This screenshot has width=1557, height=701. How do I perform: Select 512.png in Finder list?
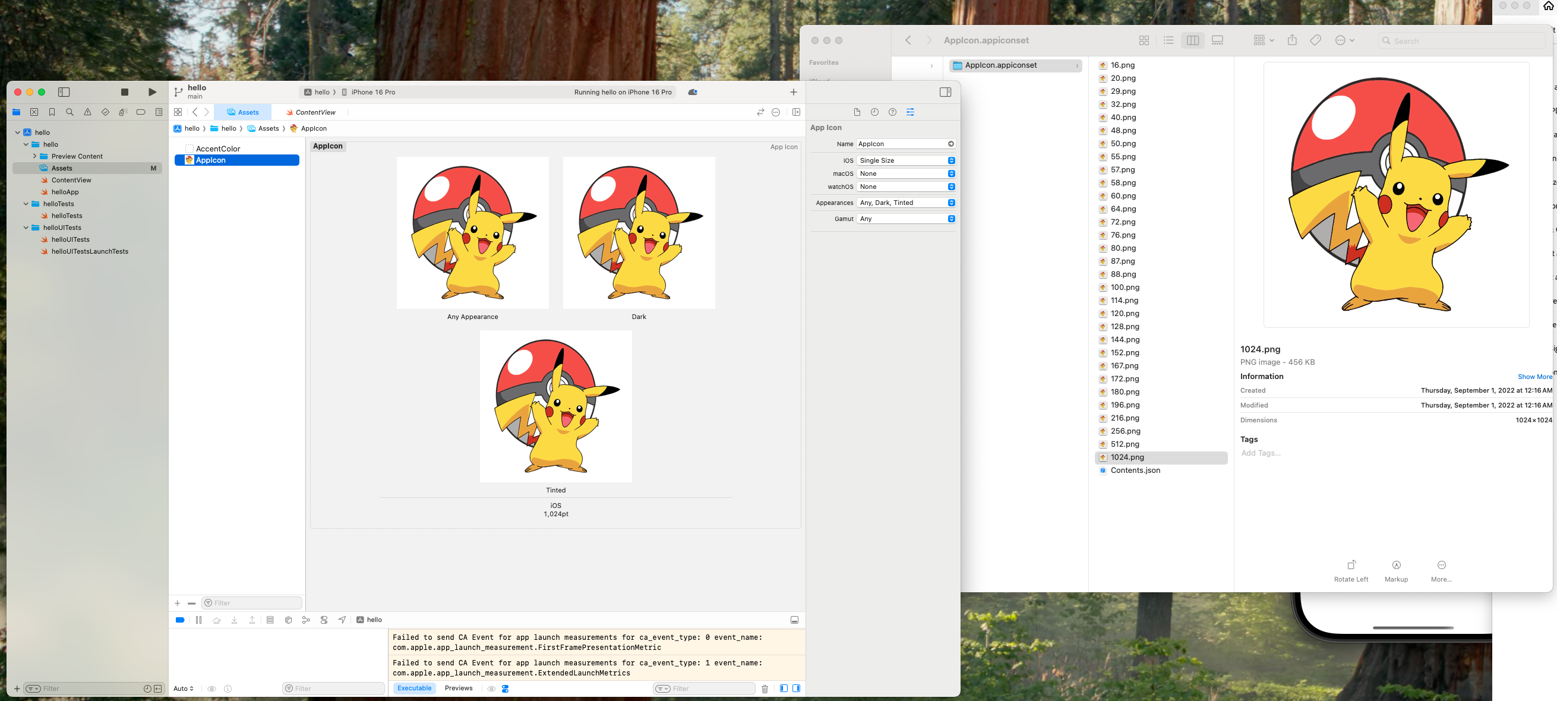pyautogui.click(x=1124, y=444)
